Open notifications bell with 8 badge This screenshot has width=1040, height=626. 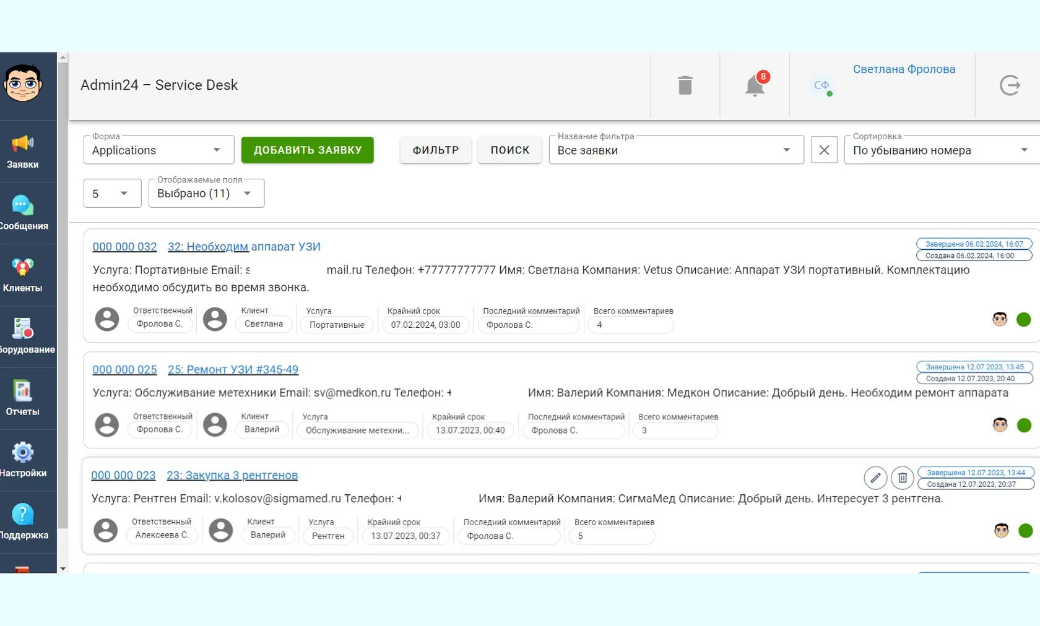pos(755,85)
